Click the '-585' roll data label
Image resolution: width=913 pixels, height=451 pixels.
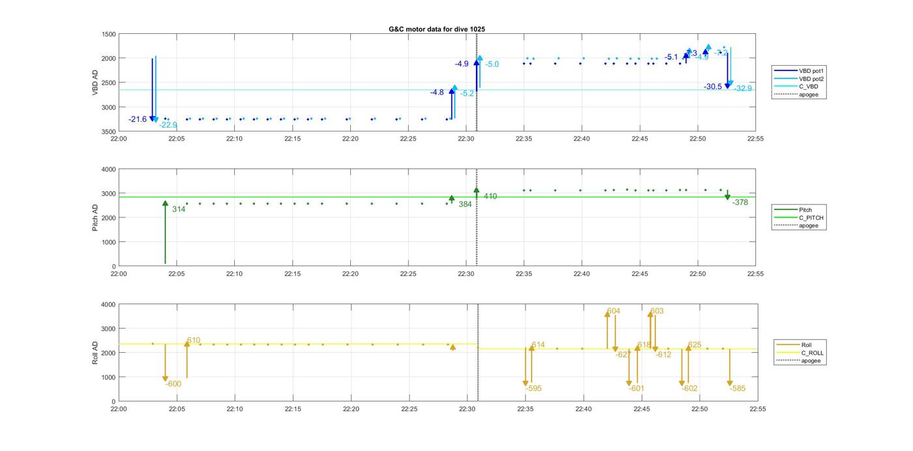(738, 389)
